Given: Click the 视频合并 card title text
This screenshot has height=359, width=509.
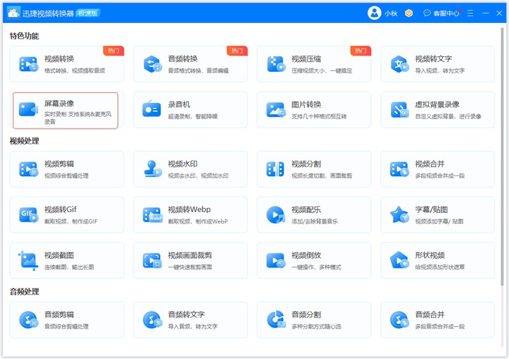Looking at the screenshot, I should click(x=430, y=164).
